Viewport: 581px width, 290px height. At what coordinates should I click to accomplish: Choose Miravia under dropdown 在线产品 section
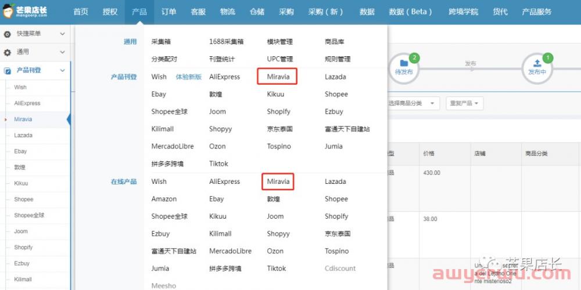tap(278, 182)
